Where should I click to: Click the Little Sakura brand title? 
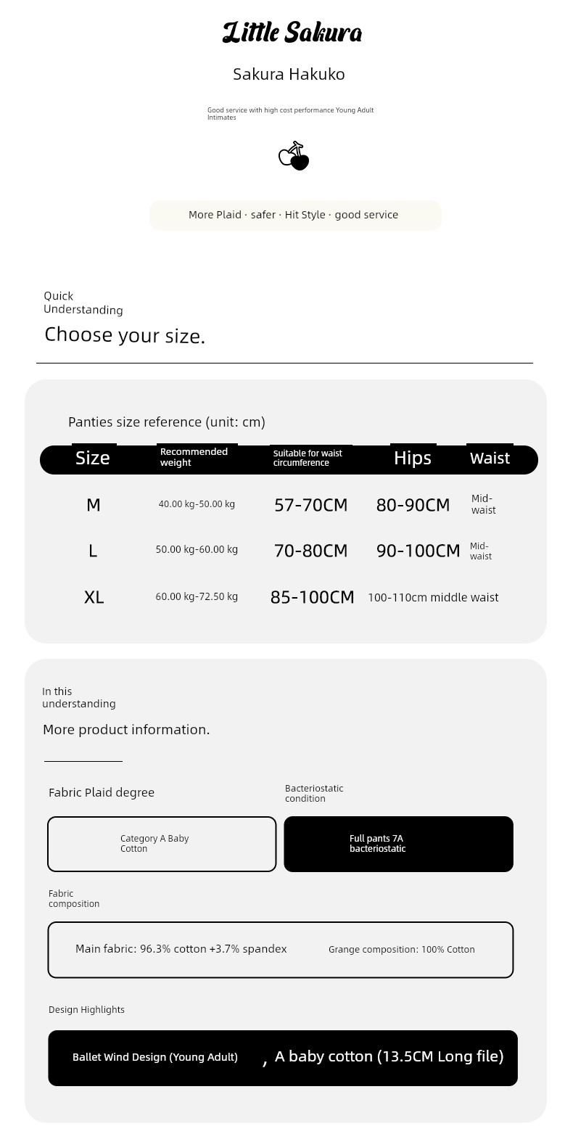coord(292,33)
